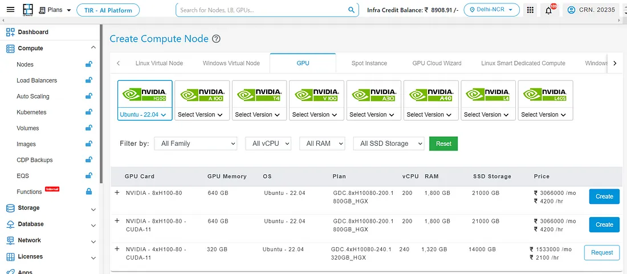The image size is (627, 274).
Task: Select the NVIDIA V100 GPU card
Action: [x=316, y=95]
